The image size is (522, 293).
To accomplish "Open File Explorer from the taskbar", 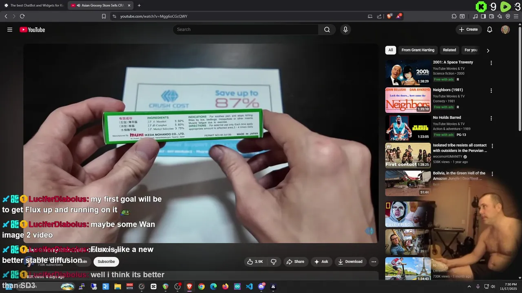I will pyautogui.click(x=117, y=286).
